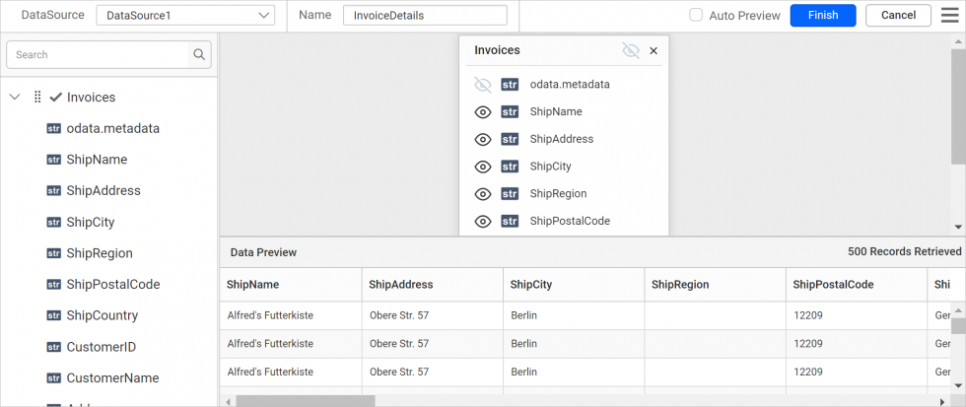This screenshot has height=407, width=966.
Task: Hide the ShipAddress field with eye icon
Action: click(483, 139)
